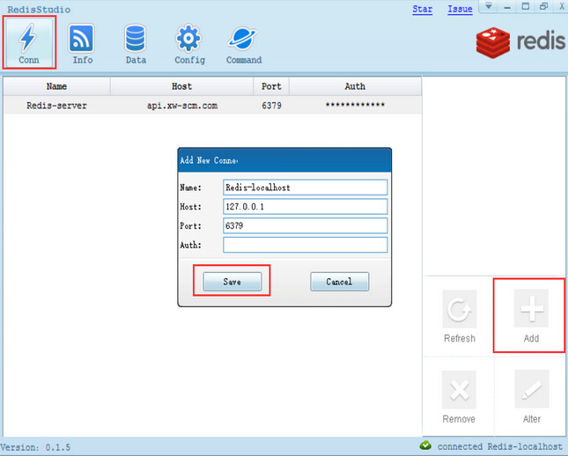Click the Version: 0.1.5 status text

(x=35, y=447)
